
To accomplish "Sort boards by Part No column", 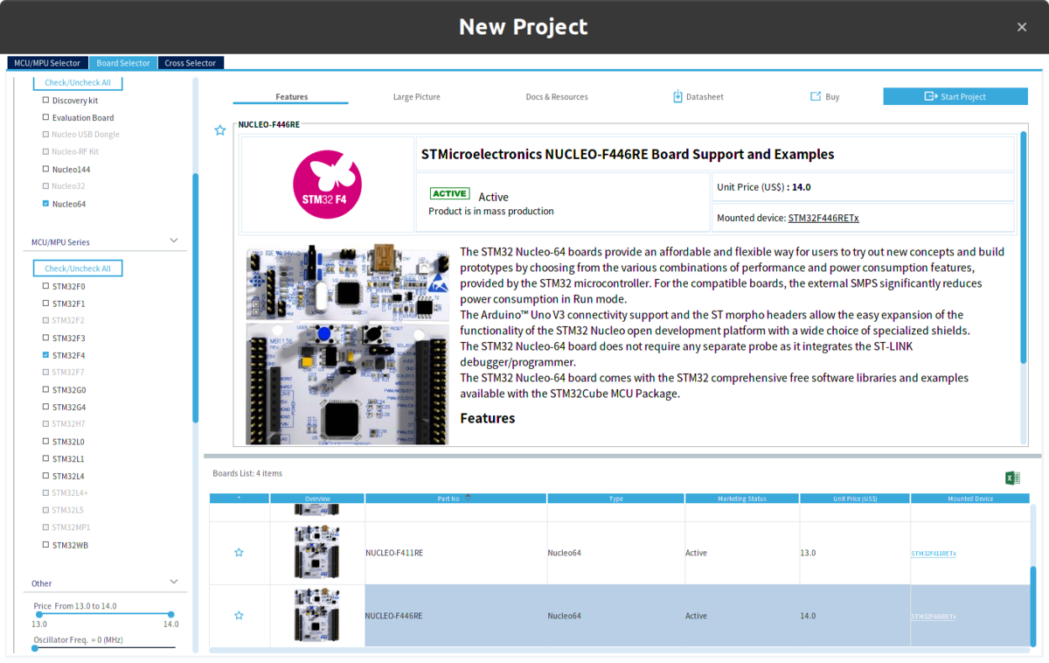I will [455, 499].
